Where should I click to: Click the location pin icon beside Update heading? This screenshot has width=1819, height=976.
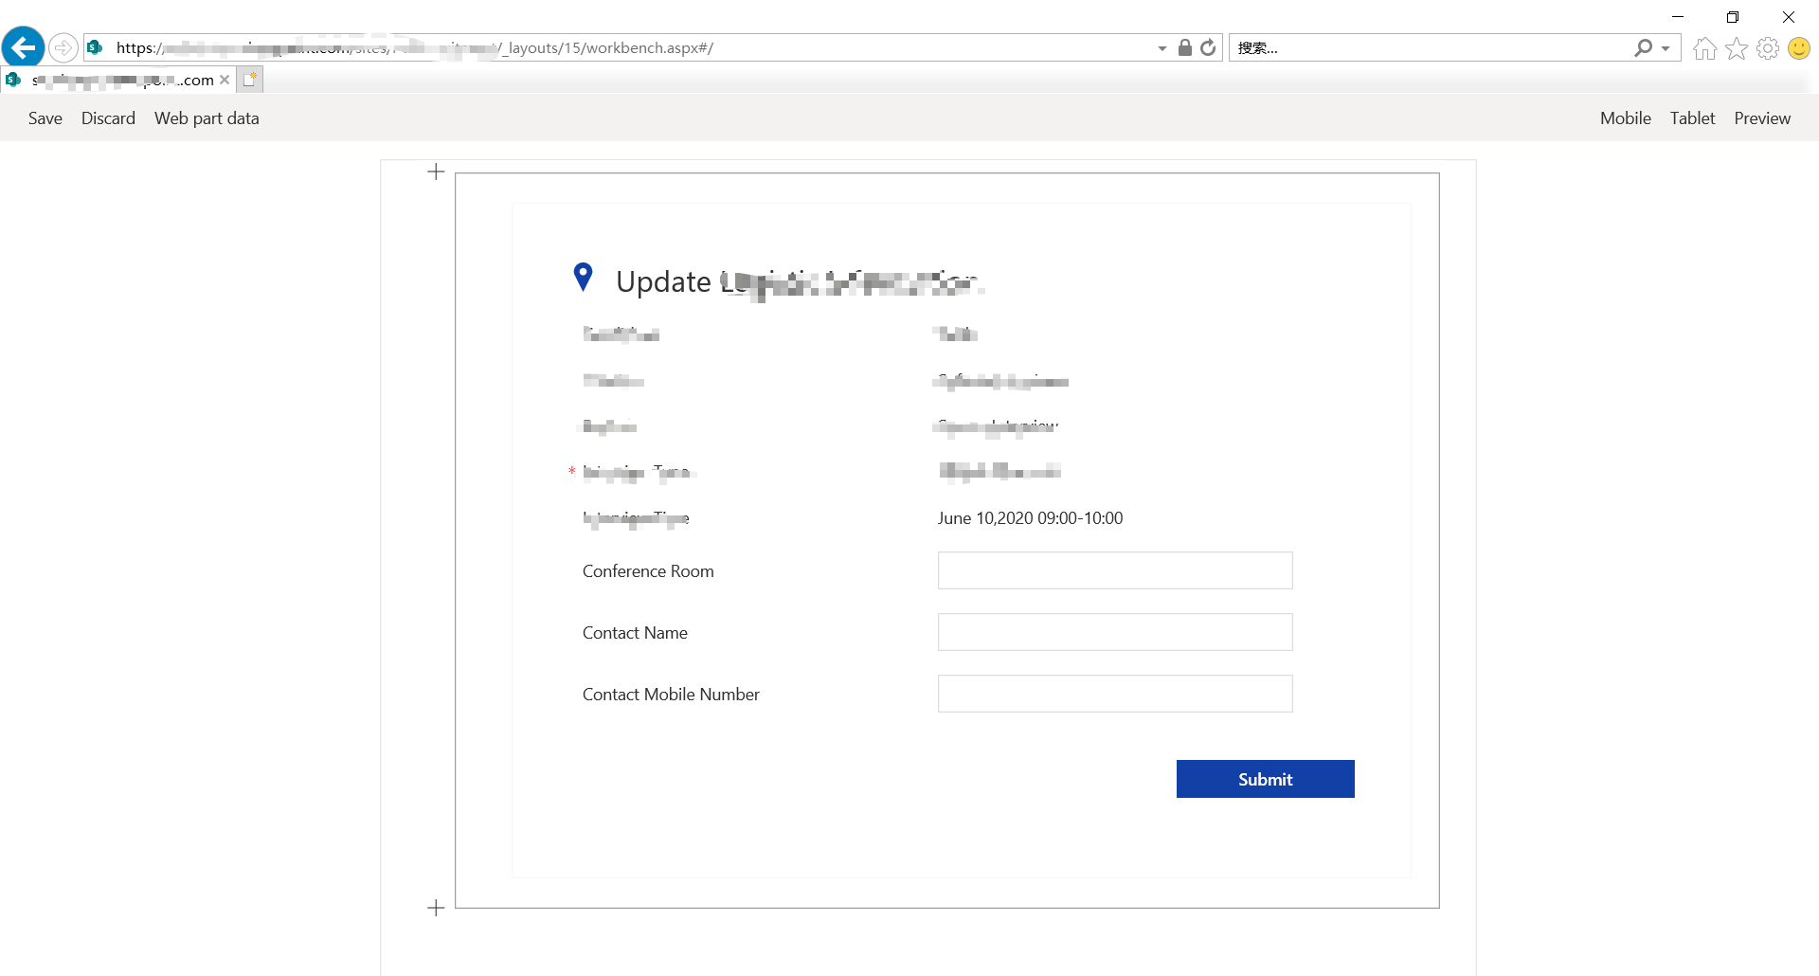(583, 277)
